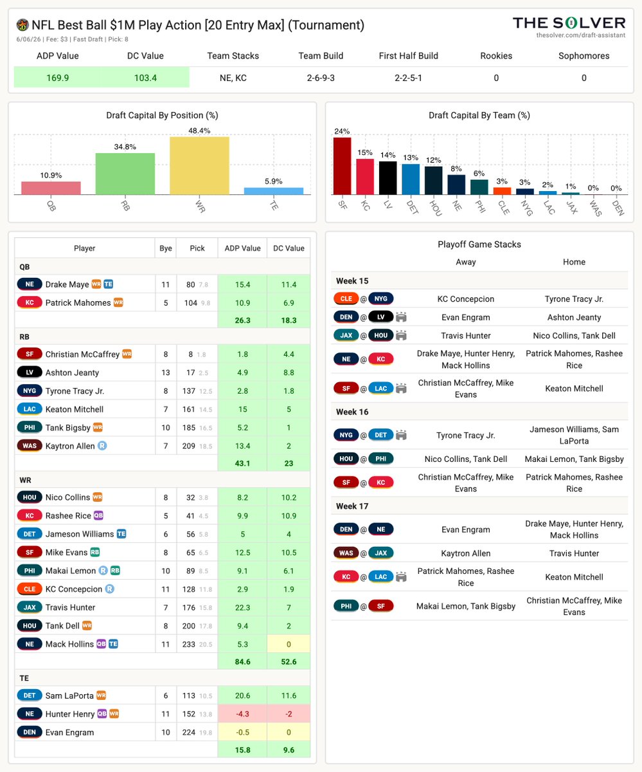Click the TE stack badge next to Jameson Williams
This screenshot has height=772, width=642.
point(121,534)
